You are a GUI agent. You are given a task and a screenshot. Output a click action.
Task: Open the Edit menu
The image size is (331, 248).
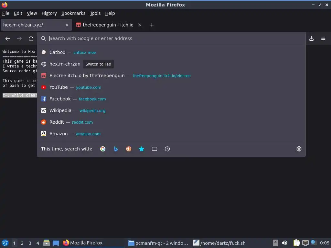[18, 13]
